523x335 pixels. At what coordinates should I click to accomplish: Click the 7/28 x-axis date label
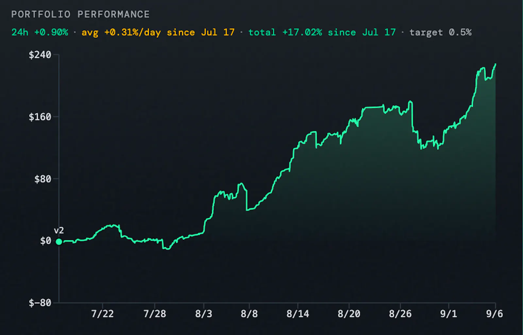[x=155, y=314]
